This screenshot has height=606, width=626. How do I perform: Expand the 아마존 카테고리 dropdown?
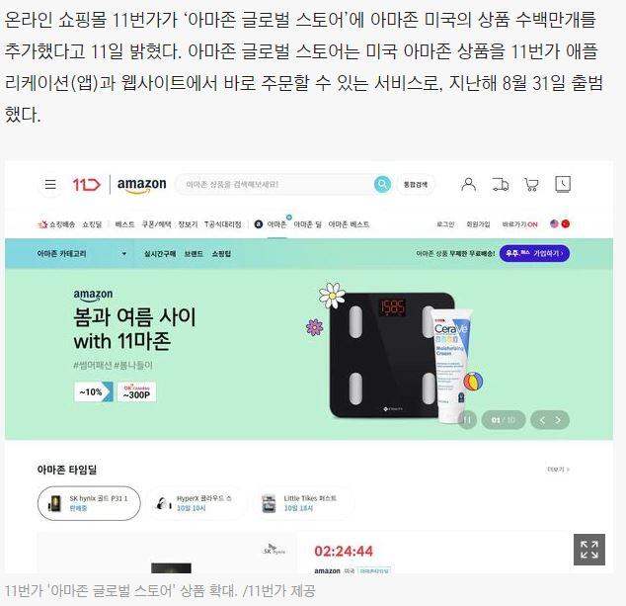[x=81, y=253]
